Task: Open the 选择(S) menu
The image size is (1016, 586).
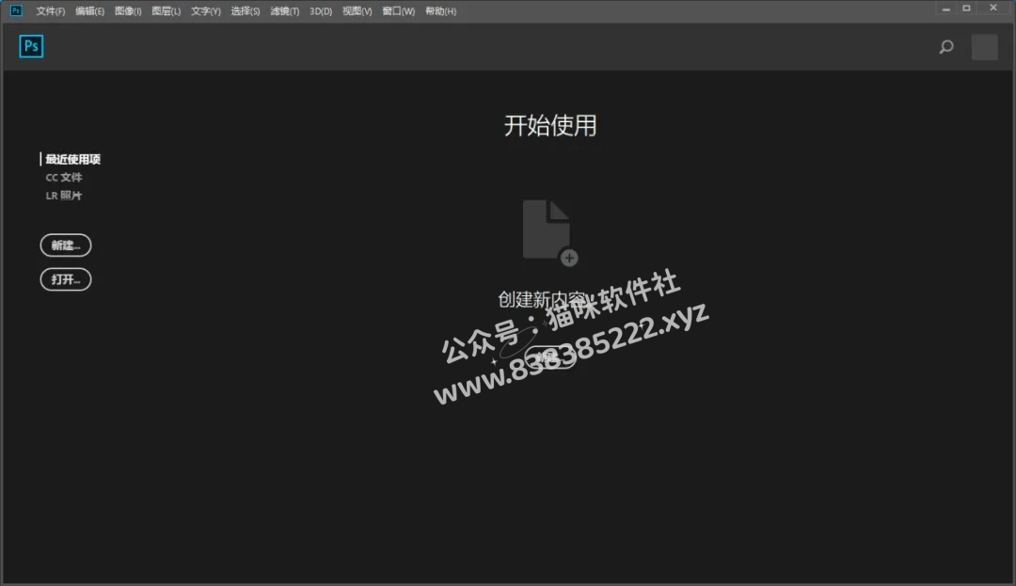Action: click(245, 11)
